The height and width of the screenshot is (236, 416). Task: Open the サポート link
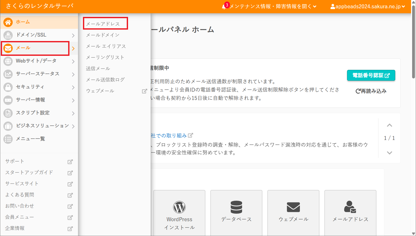pos(15,161)
